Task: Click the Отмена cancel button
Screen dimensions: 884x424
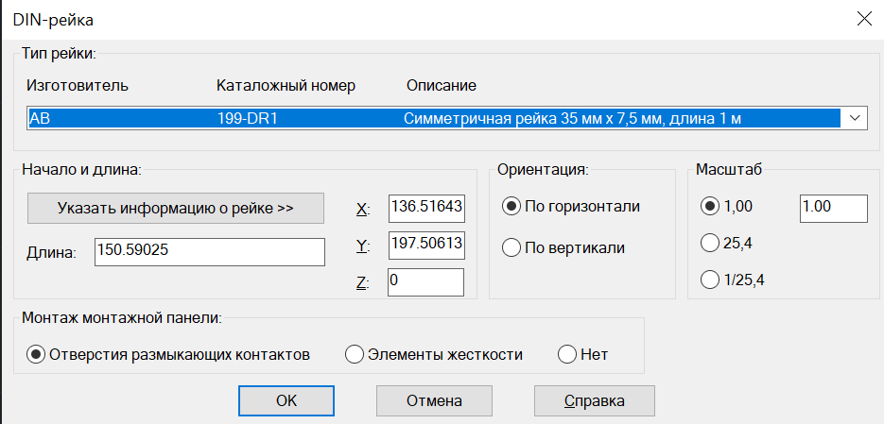Action: pyautogui.click(x=434, y=401)
